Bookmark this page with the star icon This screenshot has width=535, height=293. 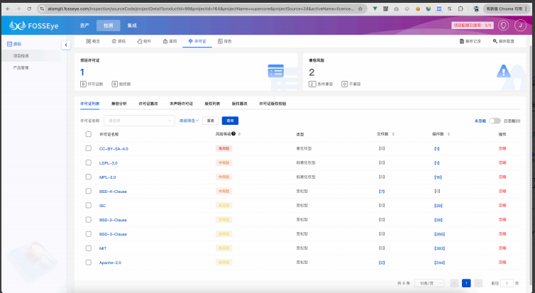360,9
